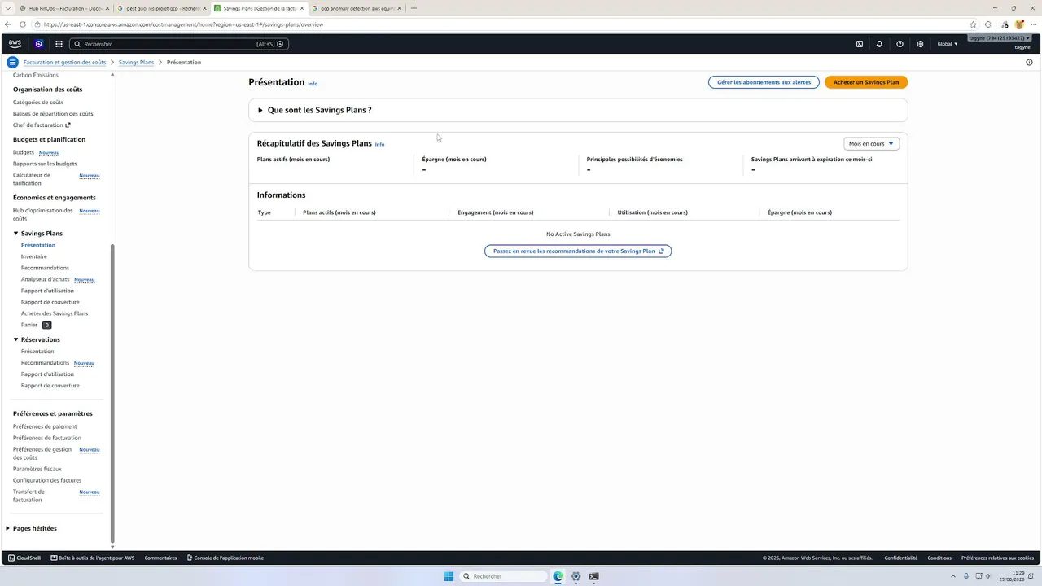Open "Préférences de paiement" in the sidebar
The width and height of the screenshot is (1042, 586).
click(x=45, y=426)
